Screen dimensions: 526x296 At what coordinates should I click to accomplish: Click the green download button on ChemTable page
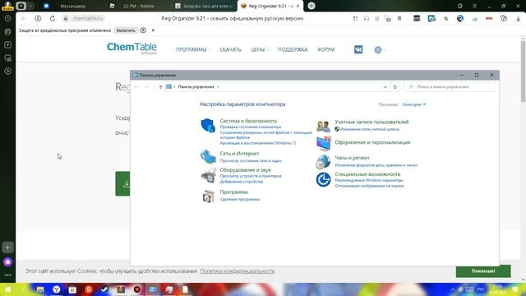tap(122, 183)
